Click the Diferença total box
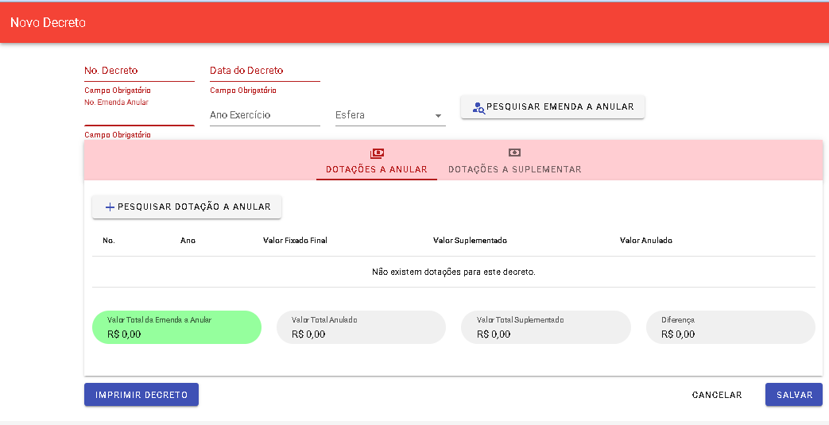 tap(730, 327)
